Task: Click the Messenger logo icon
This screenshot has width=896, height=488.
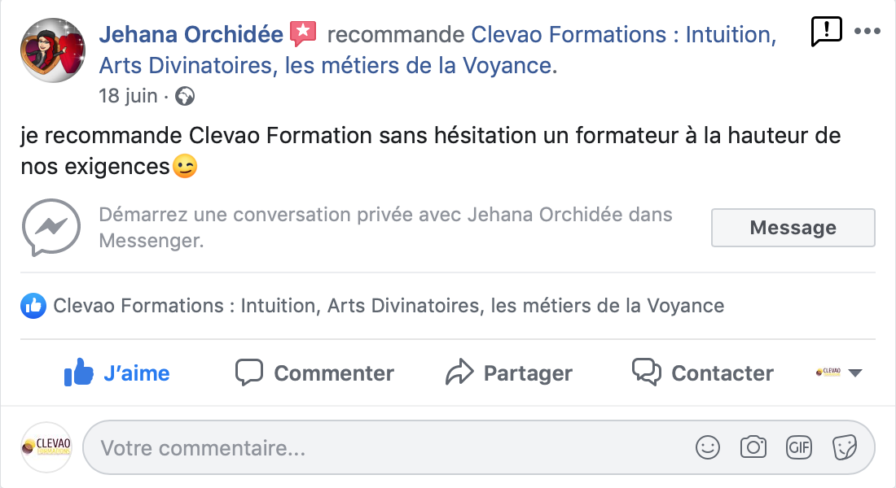Action: tap(51, 227)
